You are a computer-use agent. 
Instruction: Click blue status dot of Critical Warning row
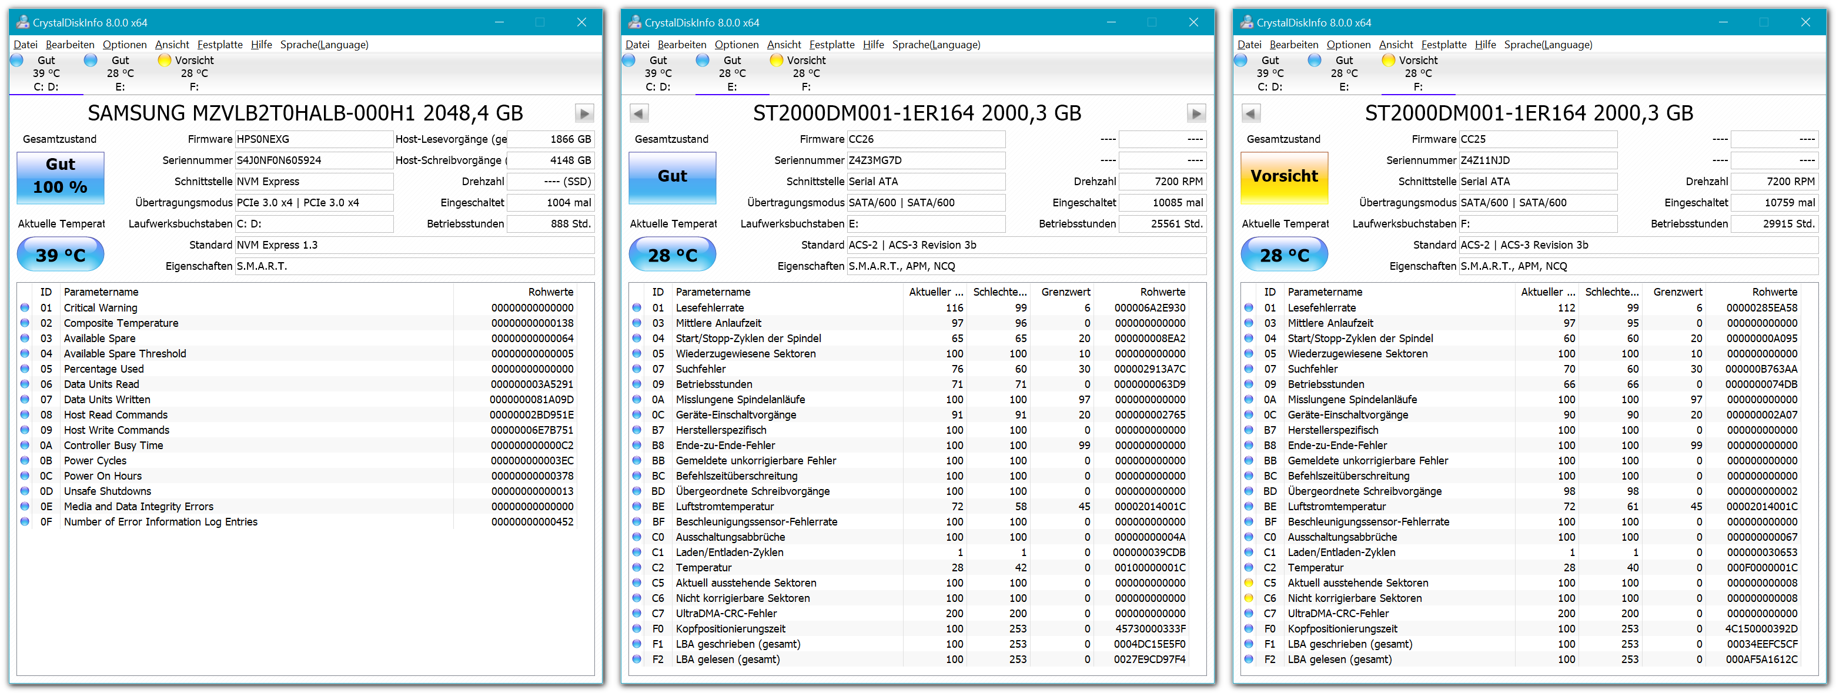(25, 308)
